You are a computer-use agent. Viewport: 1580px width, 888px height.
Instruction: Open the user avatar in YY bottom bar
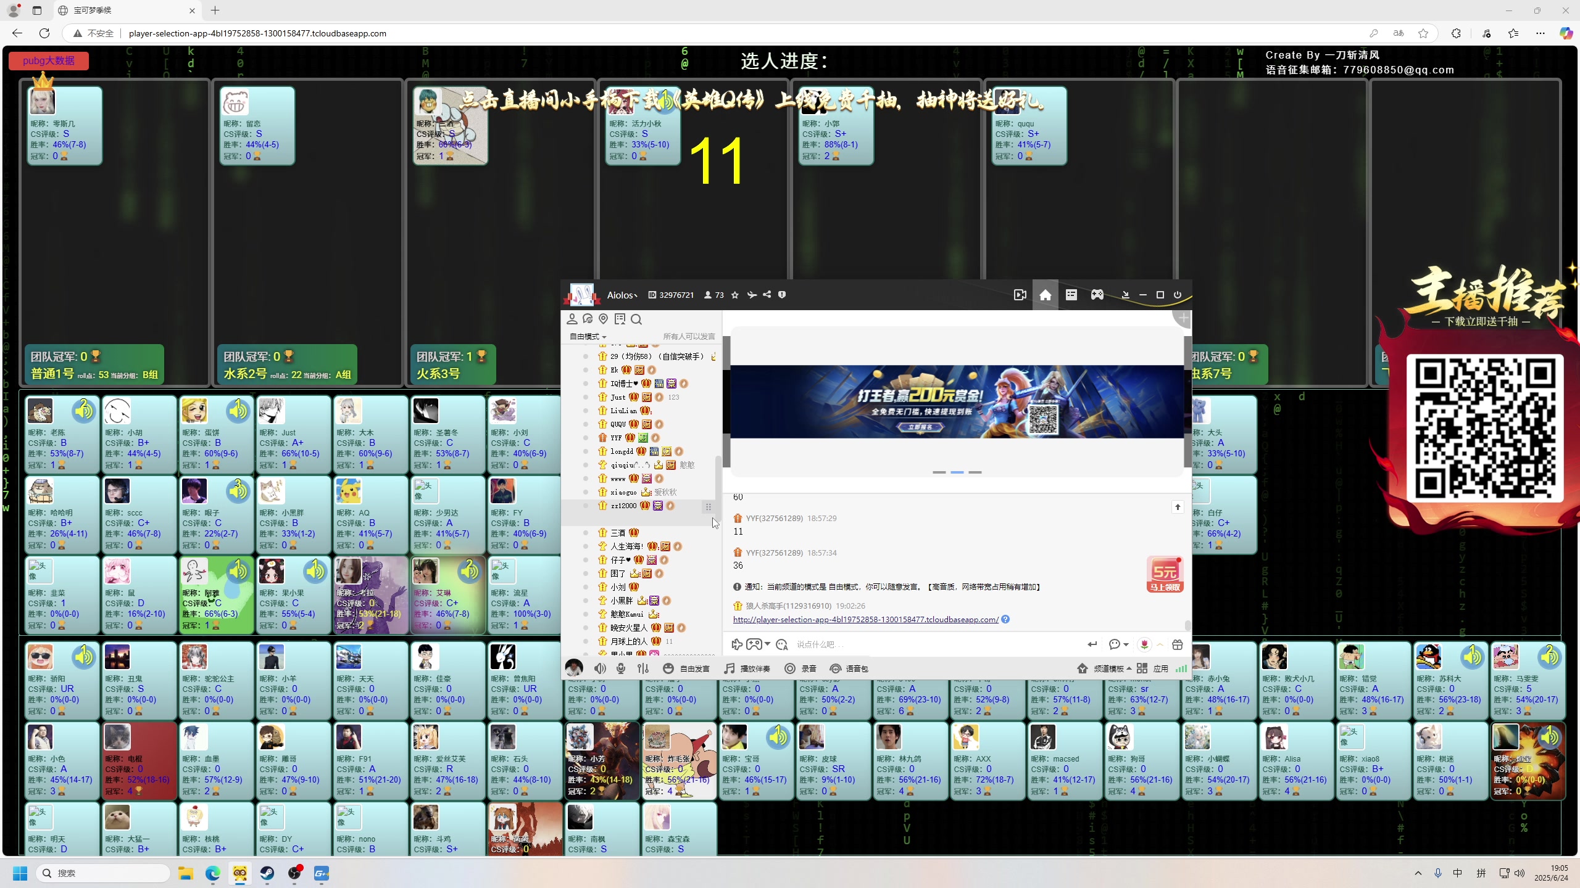point(574,668)
